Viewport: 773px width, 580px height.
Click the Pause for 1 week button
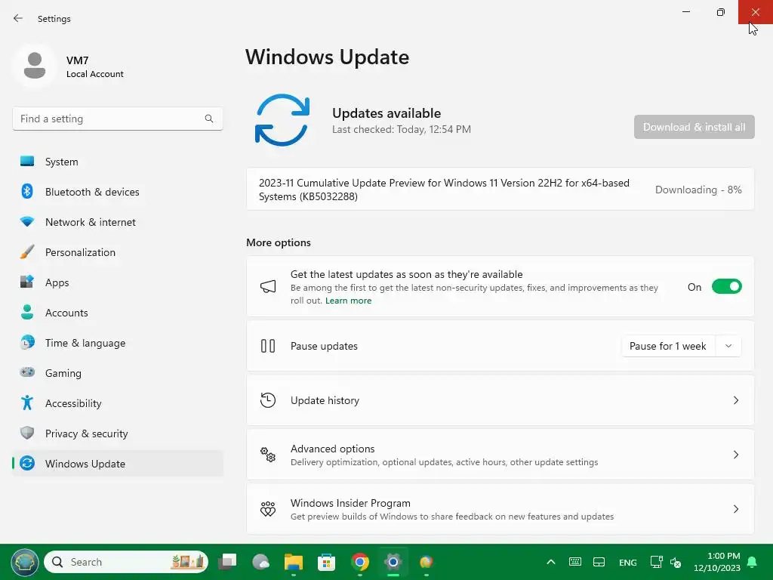pos(667,346)
